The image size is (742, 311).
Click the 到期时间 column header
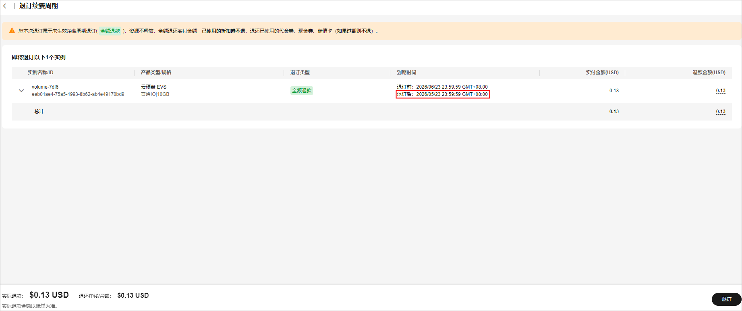(406, 73)
